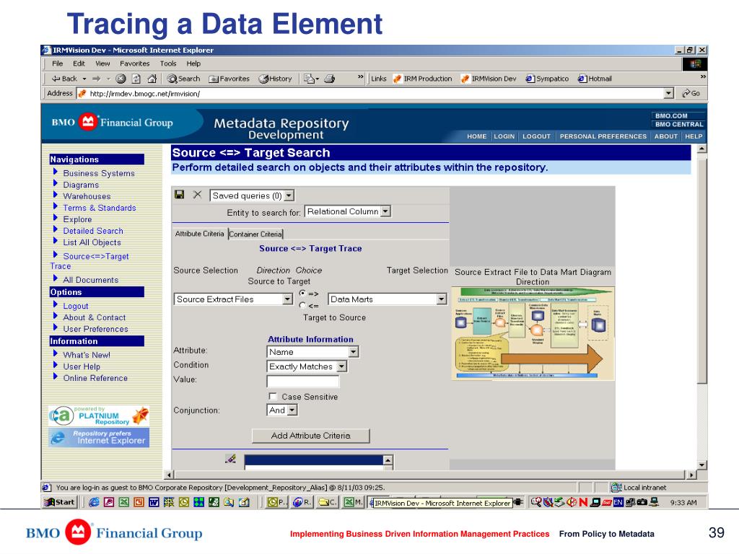Open the List All Objects sidebar link
The height and width of the screenshot is (554, 739).
tap(92, 242)
